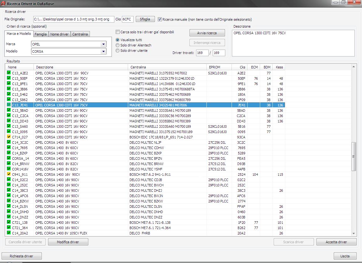The image size is (362, 263).
Task: Click the yellow check icon for C941_911
Action: pos(9,174)
